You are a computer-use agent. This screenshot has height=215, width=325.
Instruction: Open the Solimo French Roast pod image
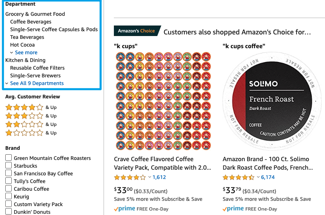pos(272,101)
